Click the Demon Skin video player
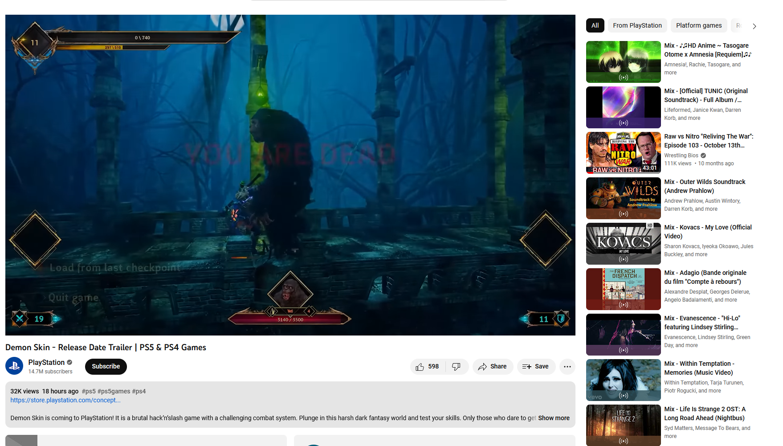The width and height of the screenshot is (783, 446). [x=290, y=175]
